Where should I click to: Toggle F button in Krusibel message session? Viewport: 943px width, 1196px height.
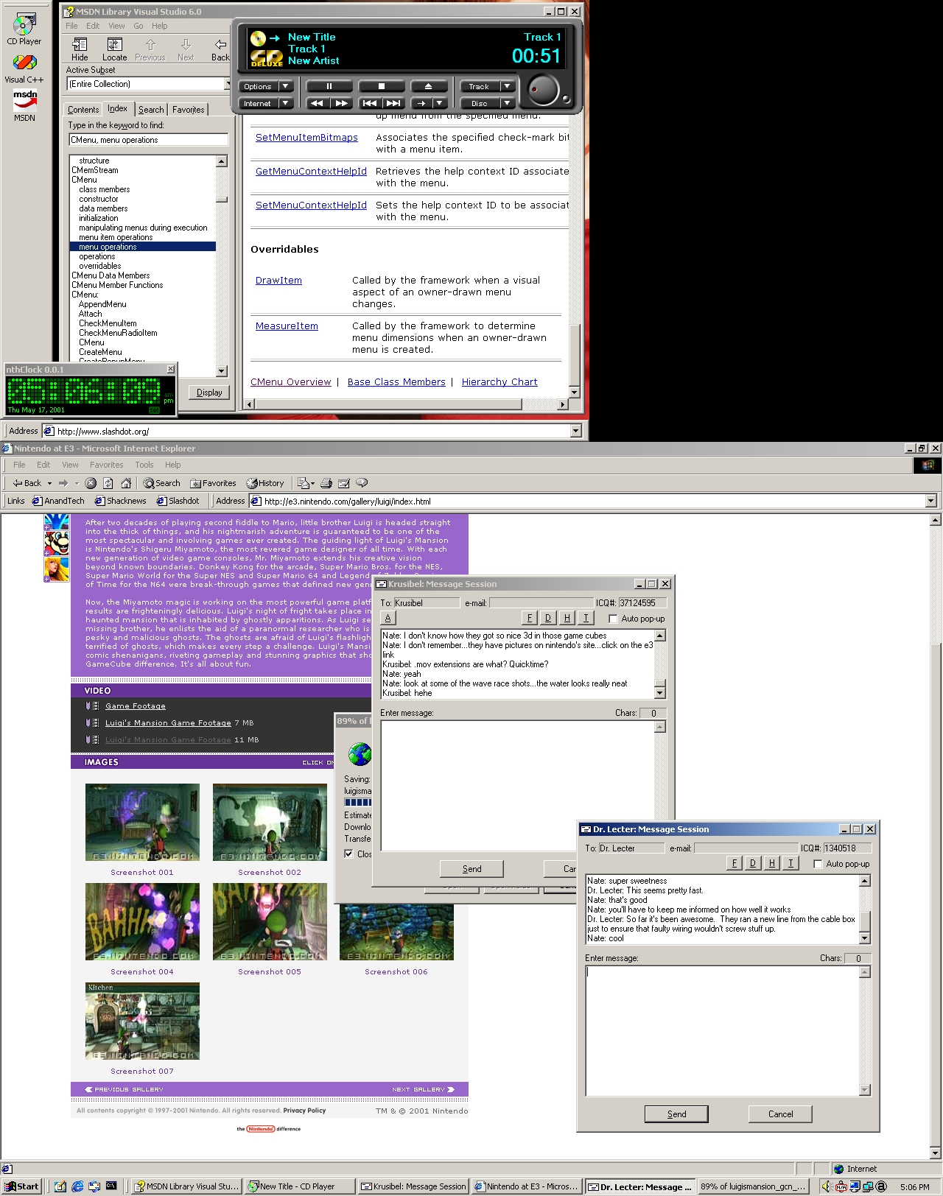coord(530,618)
